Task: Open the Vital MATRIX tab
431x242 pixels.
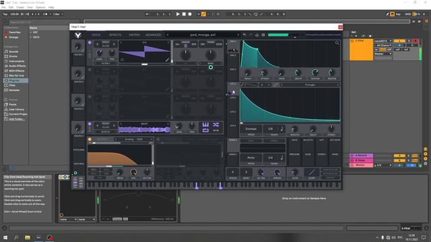Action: click(x=134, y=35)
